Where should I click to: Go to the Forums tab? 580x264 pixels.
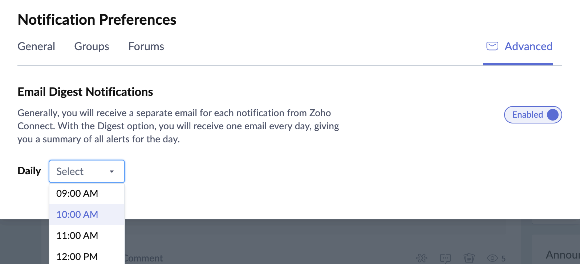tap(146, 46)
